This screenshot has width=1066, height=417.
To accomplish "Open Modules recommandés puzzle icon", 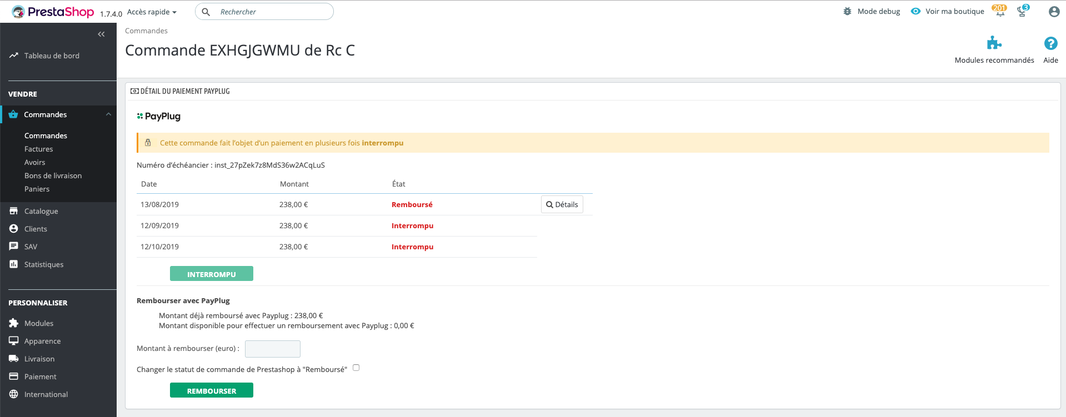I will (994, 43).
